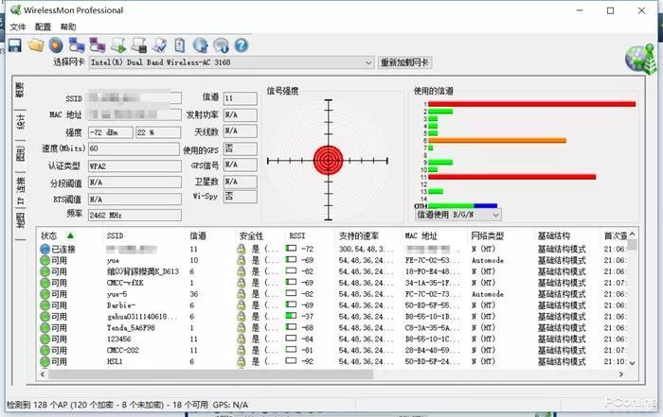Open the 文件 menu
This screenshot has width=663, height=417.
(18, 26)
